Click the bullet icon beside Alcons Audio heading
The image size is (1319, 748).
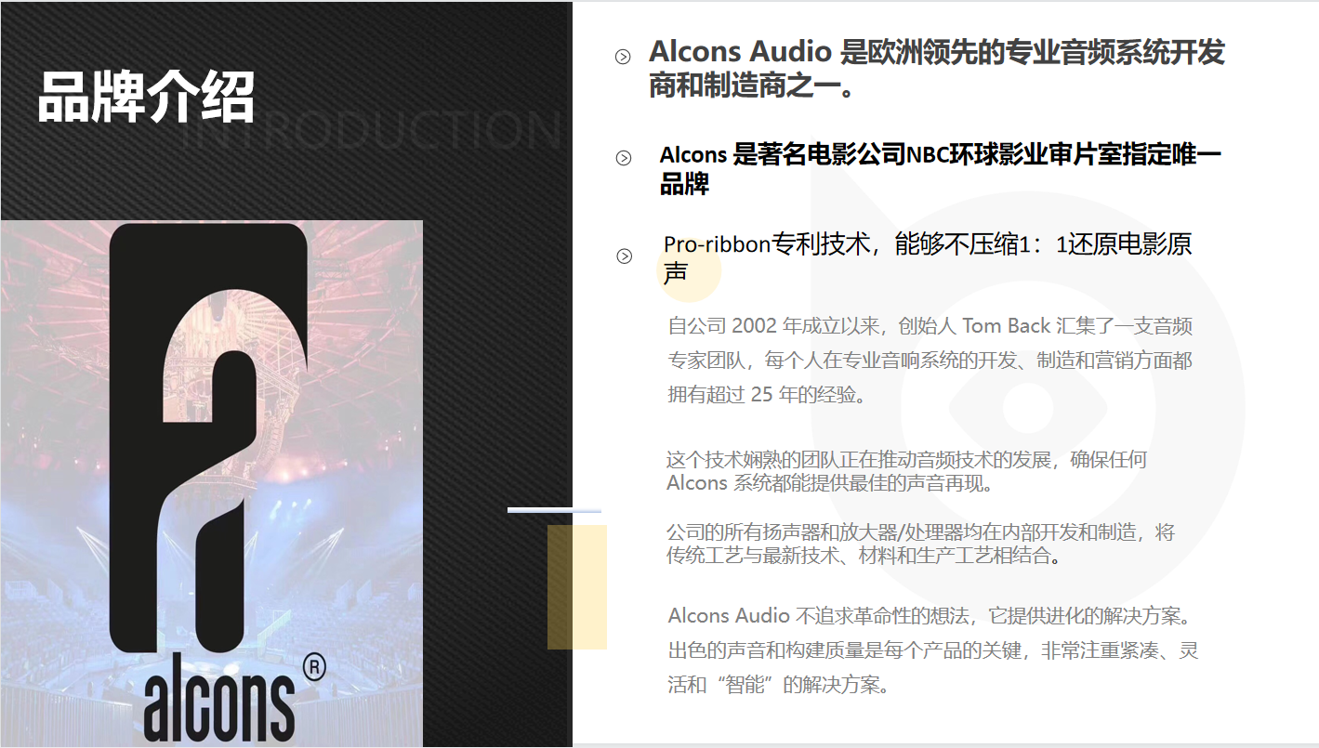624,58
